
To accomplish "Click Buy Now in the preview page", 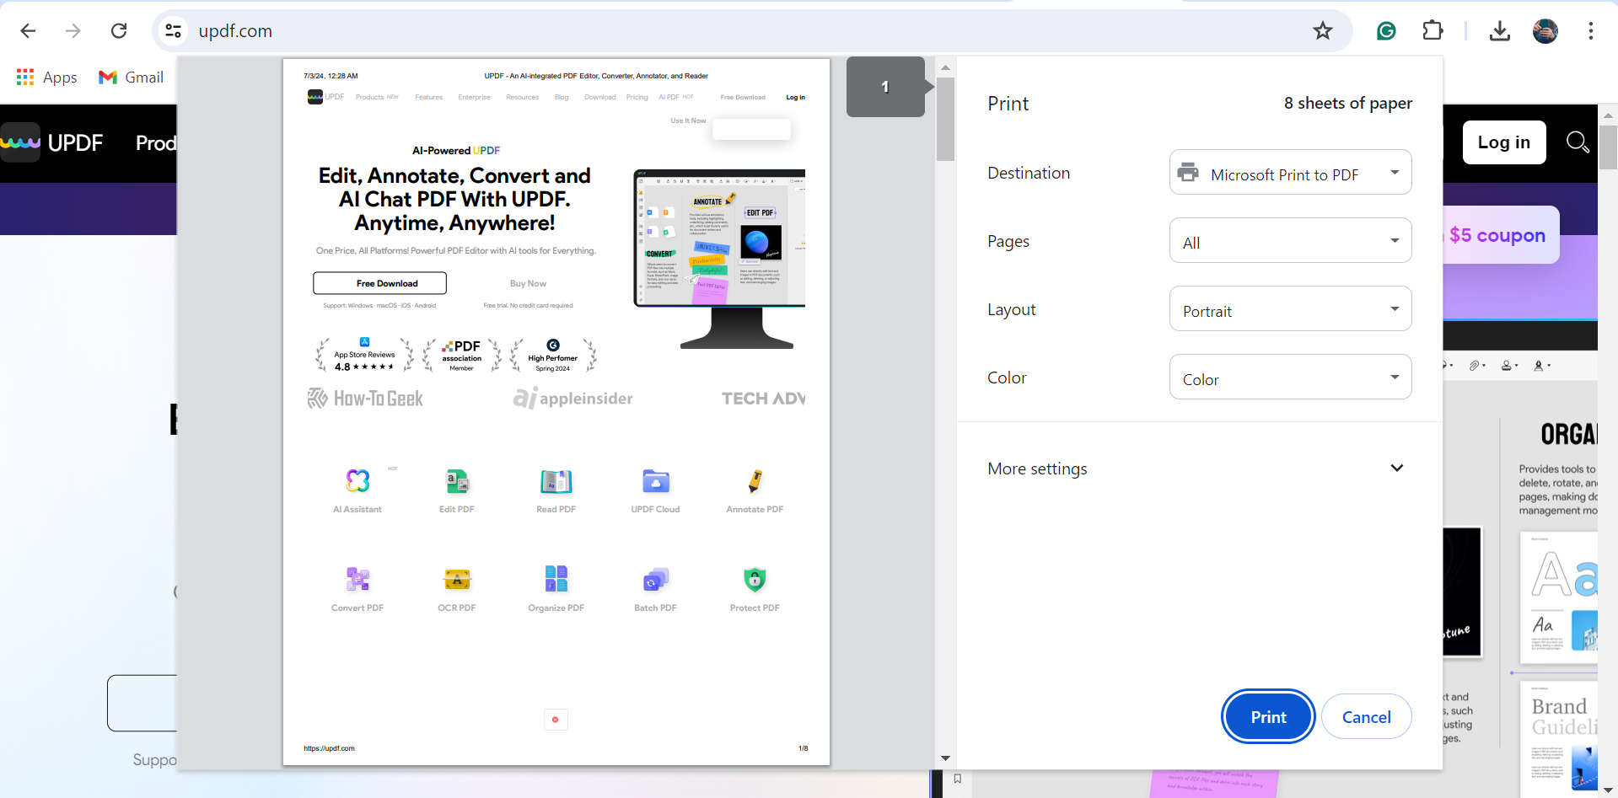I will point(528,283).
